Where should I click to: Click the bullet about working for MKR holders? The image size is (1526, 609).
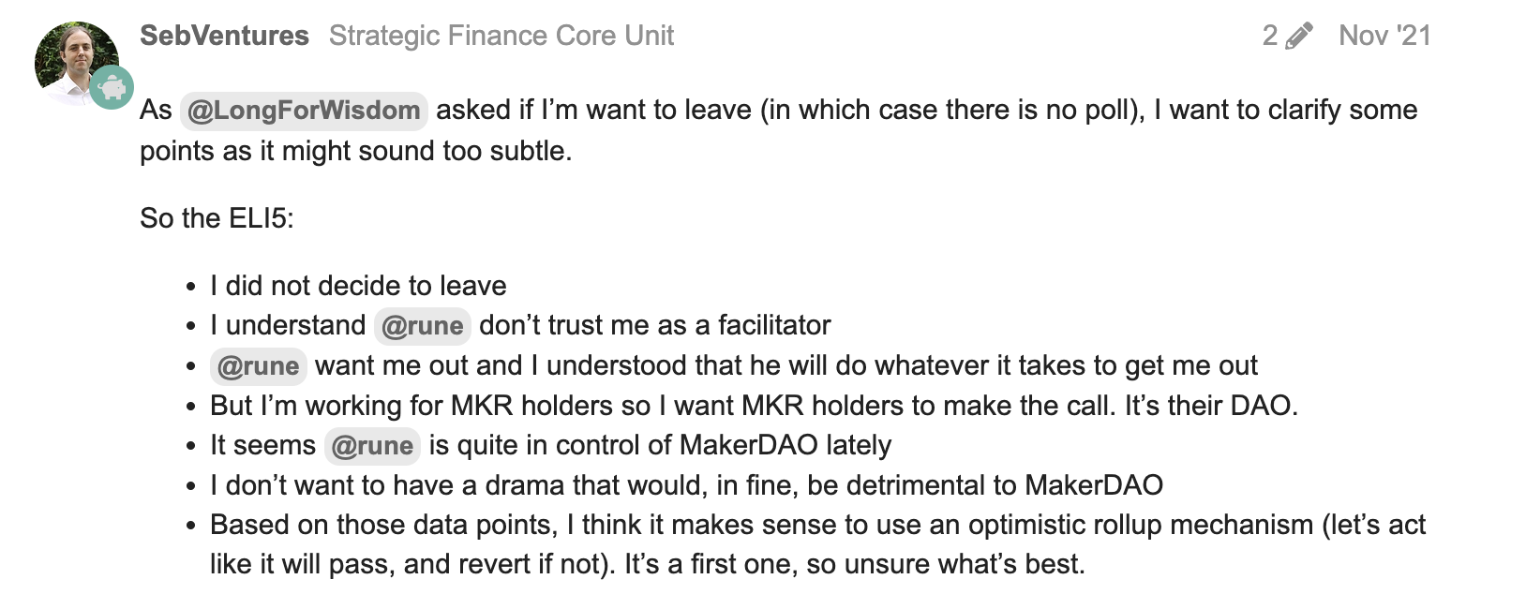pyautogui.click(x=754, y=406)
